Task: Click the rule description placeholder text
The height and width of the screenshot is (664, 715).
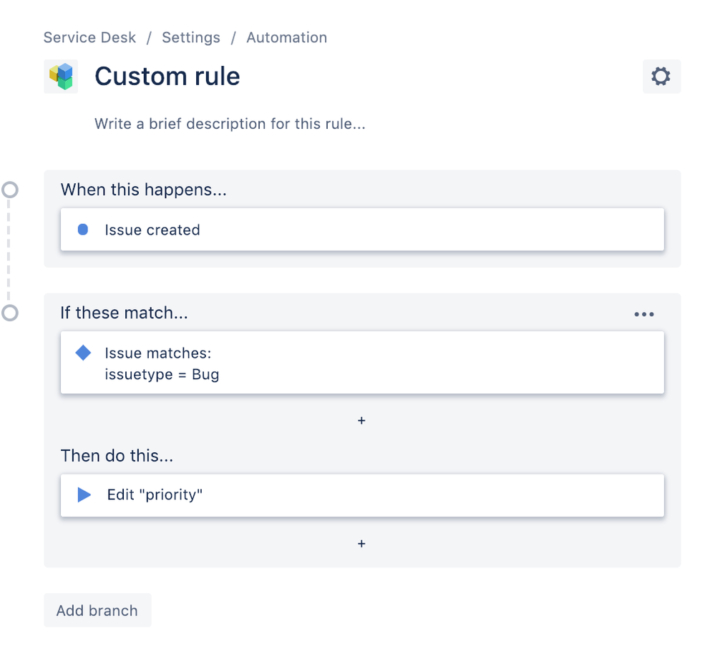Action: (x=228, y=124)
